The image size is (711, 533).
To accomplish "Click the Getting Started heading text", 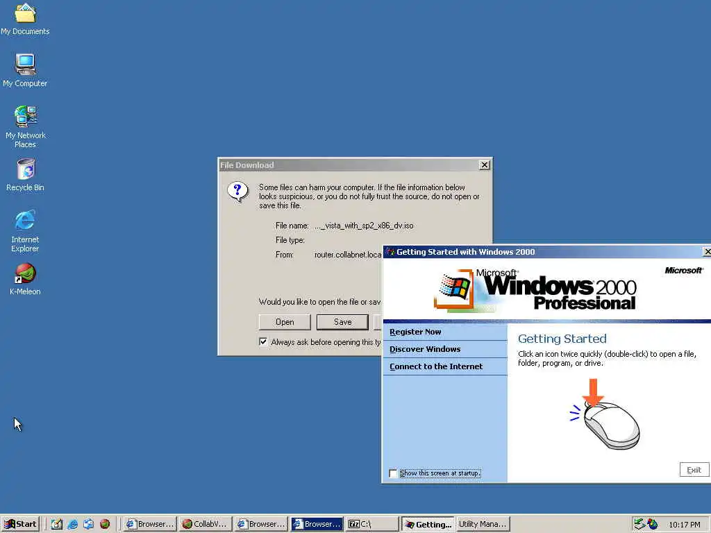I will [562, 339].
